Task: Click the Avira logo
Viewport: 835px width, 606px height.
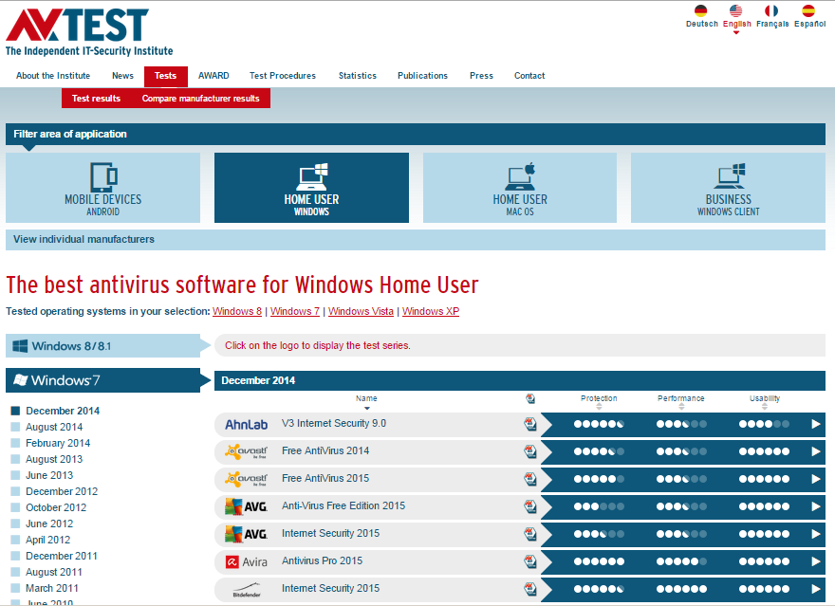Action: 246,561
